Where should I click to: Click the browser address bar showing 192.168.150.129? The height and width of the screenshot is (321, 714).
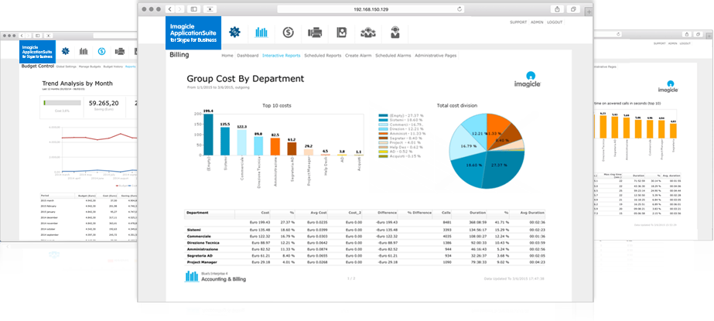[x=373, y=9]
